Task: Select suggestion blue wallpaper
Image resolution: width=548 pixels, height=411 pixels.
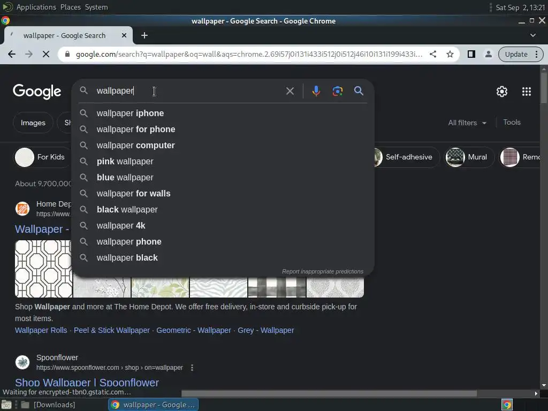Action: [223, 178]
